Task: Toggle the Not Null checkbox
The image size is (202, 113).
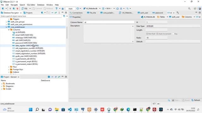Action: (147, 34)
